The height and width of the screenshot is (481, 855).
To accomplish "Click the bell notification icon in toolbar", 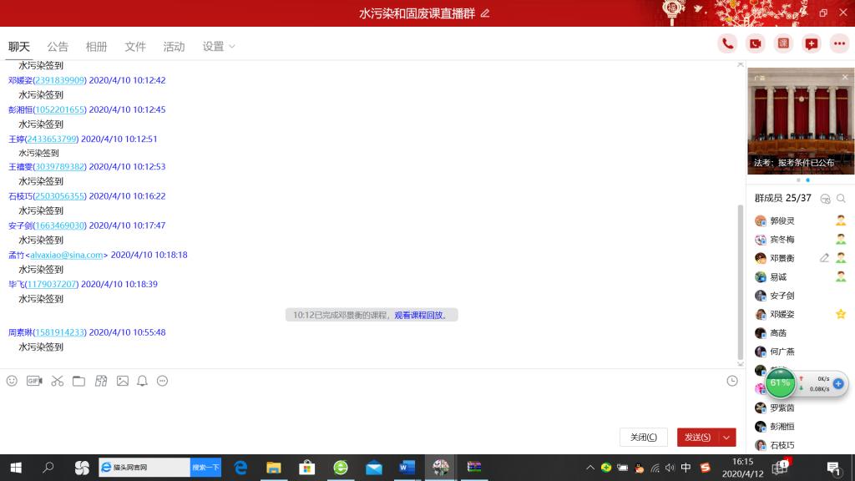I will point(143,381).
